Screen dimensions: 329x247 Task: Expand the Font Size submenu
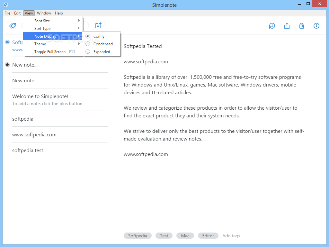pyautogui.click(x=53, y=21)
